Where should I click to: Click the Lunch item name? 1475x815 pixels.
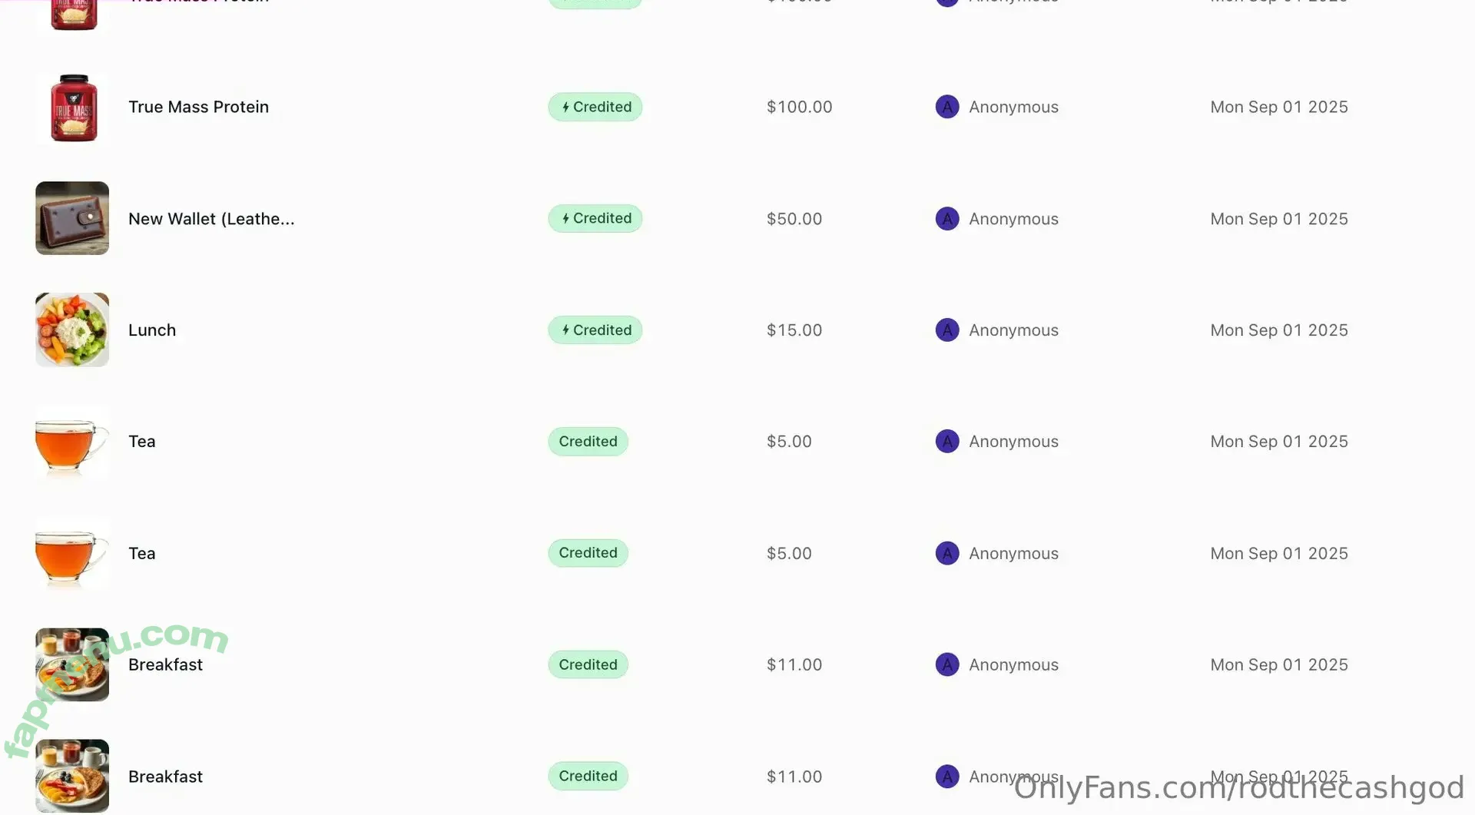152,330
